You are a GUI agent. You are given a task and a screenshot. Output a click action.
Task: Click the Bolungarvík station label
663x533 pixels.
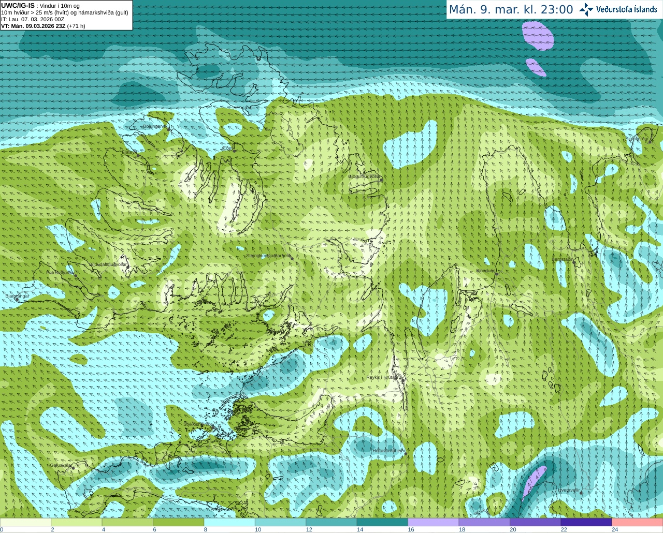155,126
